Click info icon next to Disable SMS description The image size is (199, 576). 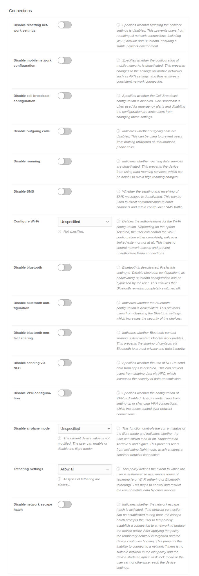[118, 191]
